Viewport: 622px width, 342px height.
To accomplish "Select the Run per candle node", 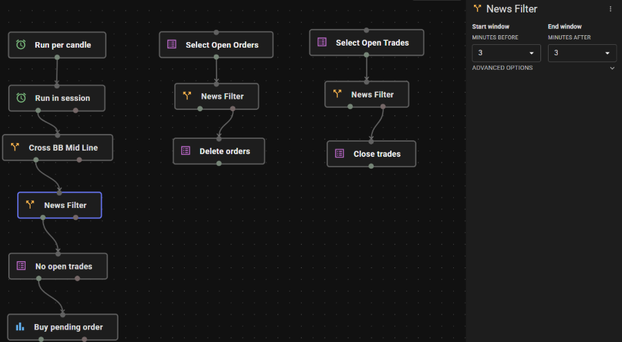I will click(x=57, y=45).
